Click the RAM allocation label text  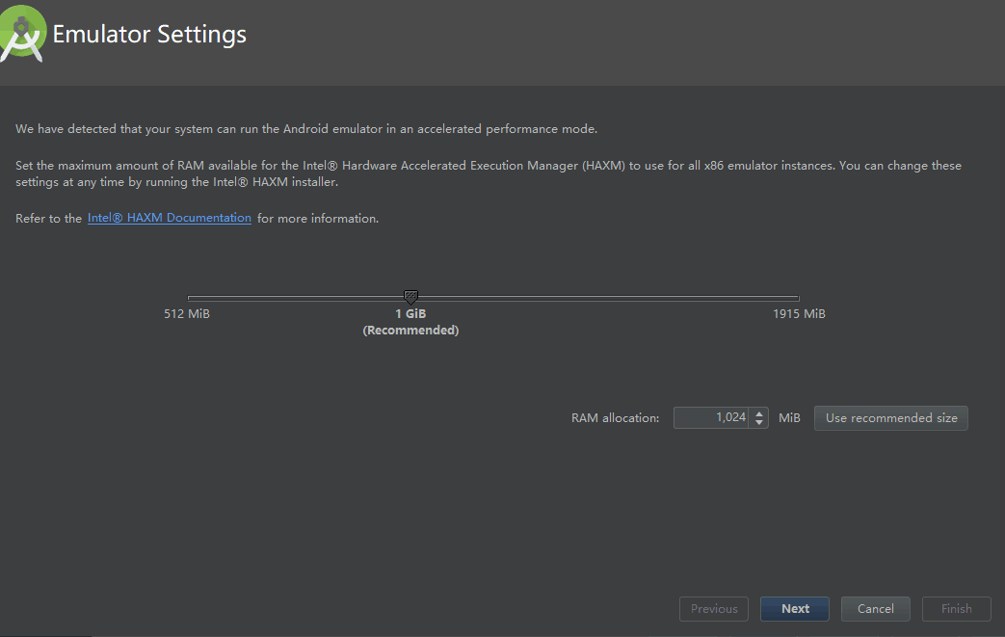[x=616, y=418]
